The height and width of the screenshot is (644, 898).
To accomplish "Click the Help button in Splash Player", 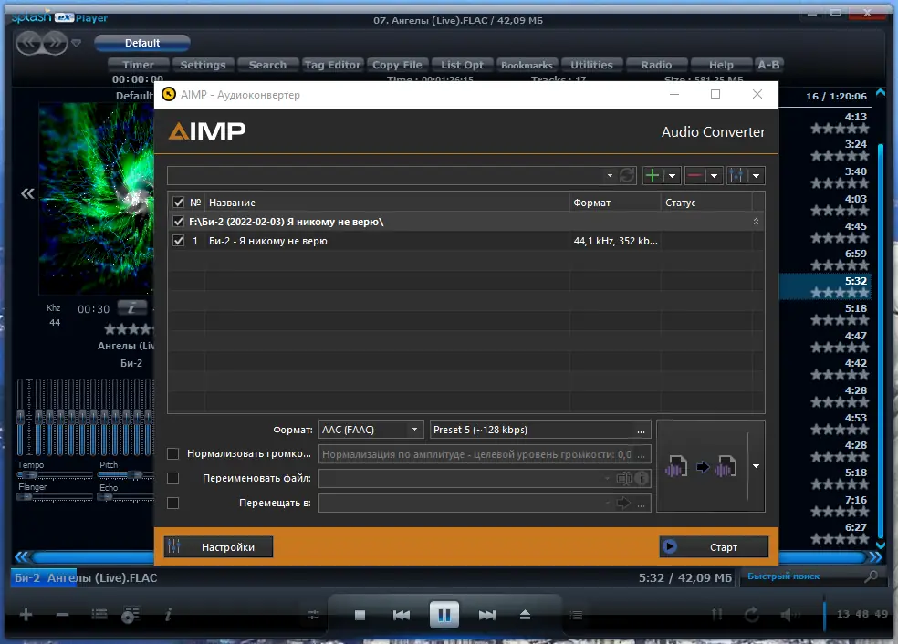I will (x=721, y=65).
